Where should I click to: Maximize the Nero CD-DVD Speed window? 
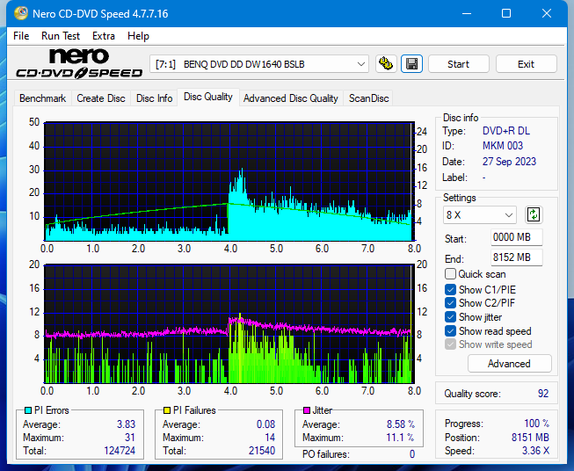point(506,13)
